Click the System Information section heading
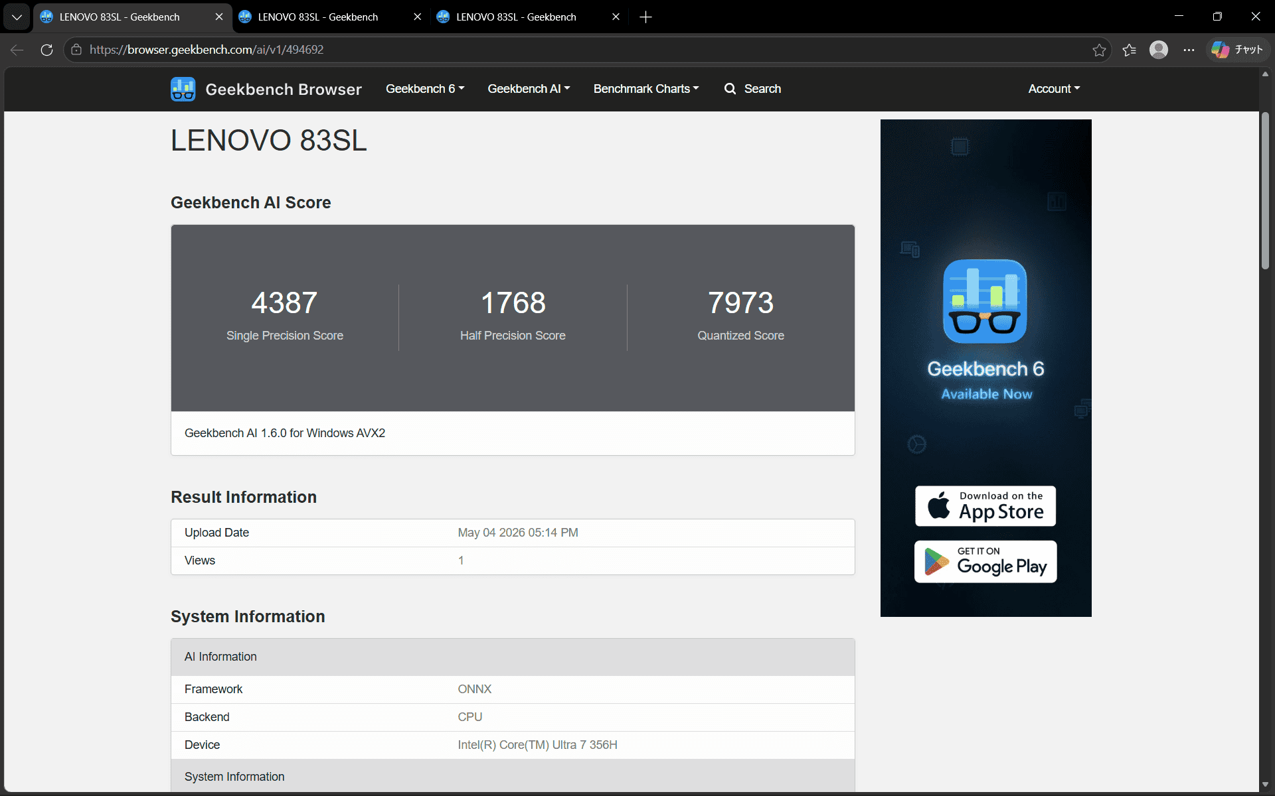This screenshot has width=1275, height=796. point(248,616)
